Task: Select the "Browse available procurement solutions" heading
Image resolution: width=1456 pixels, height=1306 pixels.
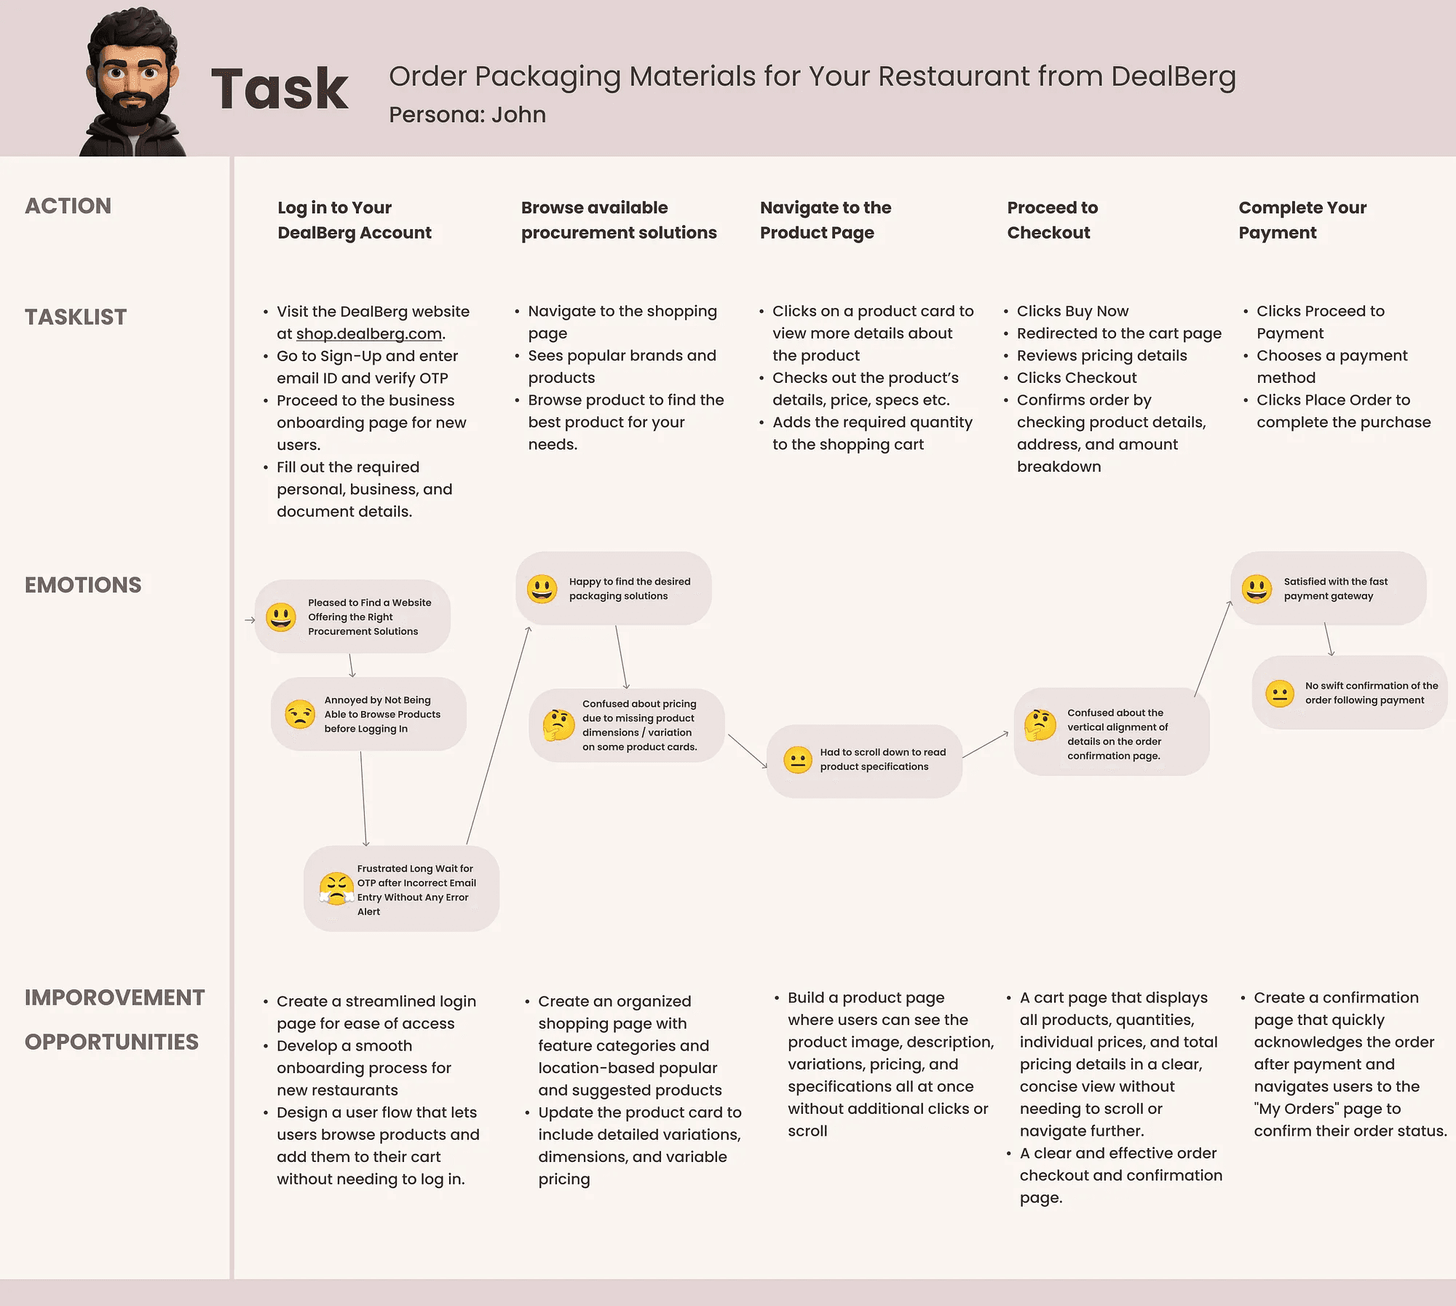Action: [x=619, y=220]
